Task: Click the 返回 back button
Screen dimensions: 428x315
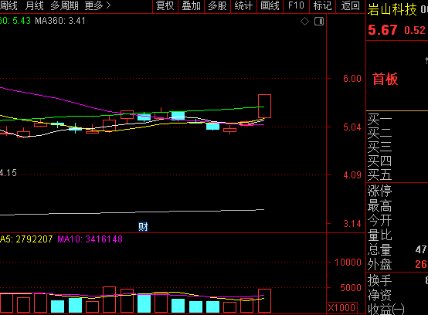Action: pyautogui.click(x=350, y=5)
